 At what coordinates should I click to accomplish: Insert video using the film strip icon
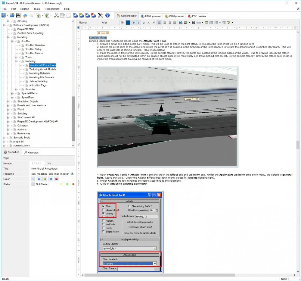[193, 23]
